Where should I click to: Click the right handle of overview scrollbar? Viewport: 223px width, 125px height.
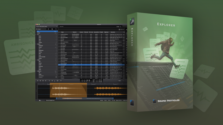point(113,98)
